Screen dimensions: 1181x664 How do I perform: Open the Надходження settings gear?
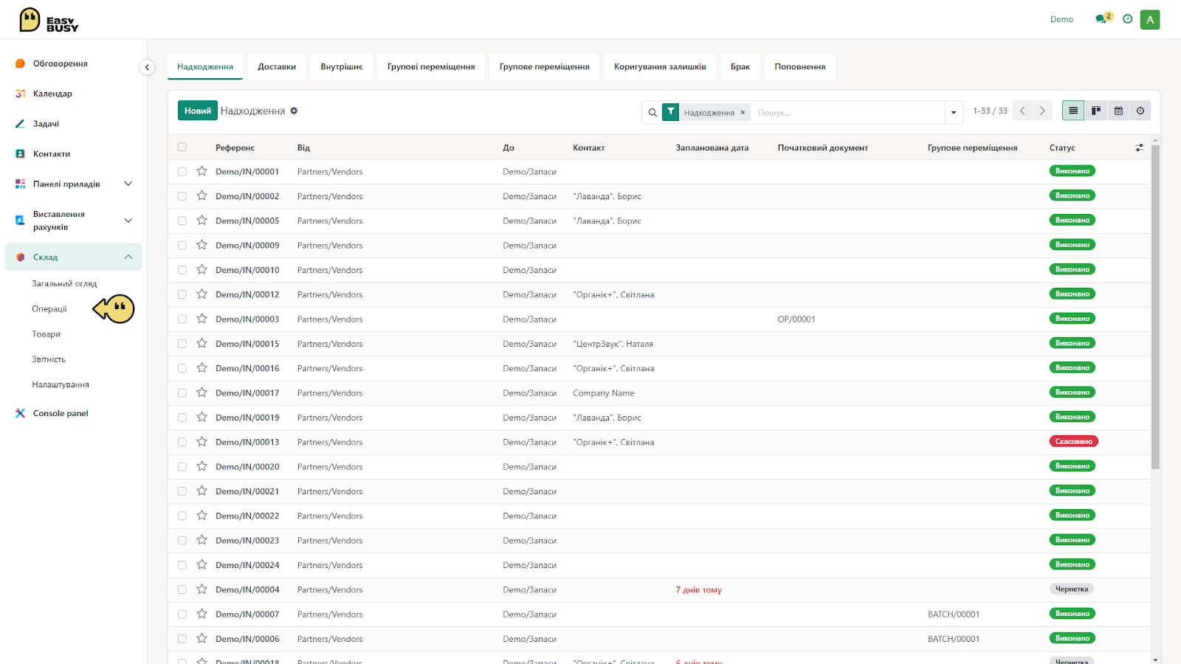294,111
